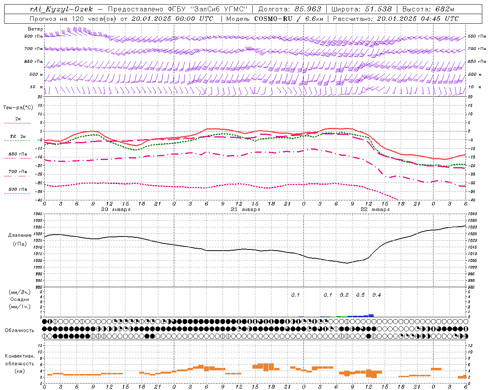Select the Давление pressure panel label
Viewport: 488px width, 390px height.
pyautogui.click(x=19, y=235)
